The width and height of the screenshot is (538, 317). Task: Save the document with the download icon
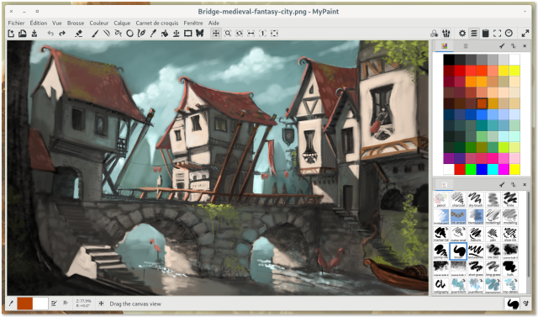[x=34, y=34]
